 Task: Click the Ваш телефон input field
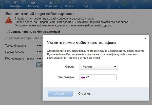click(98, 77)
